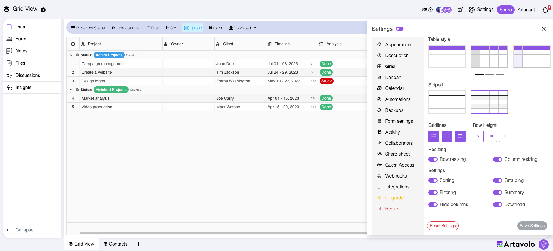Image resolution: width=553 pixels, height=251 pixels.
Task: Open Hide columns toolbar option
Action: pyautogui.click(x=126, y=28)
